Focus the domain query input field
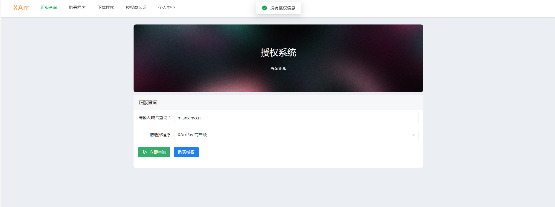This screenshot has height=207, width=555. coord(296,118)
